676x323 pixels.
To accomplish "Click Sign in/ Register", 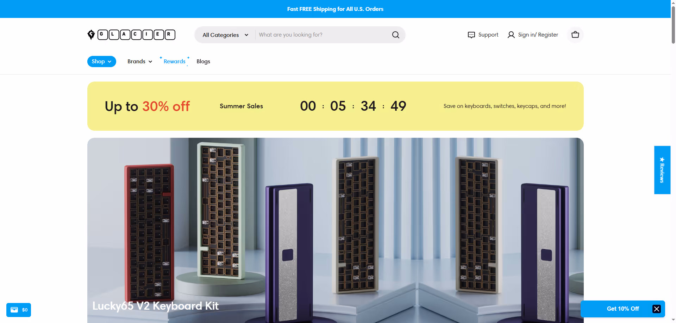I will point(538,34).
